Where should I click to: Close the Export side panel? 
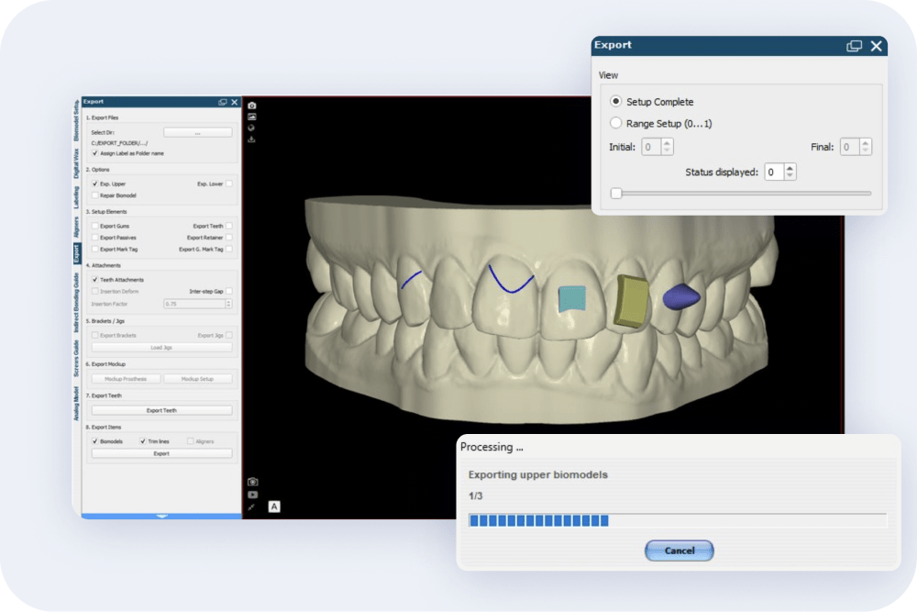(x=235, y=102)
